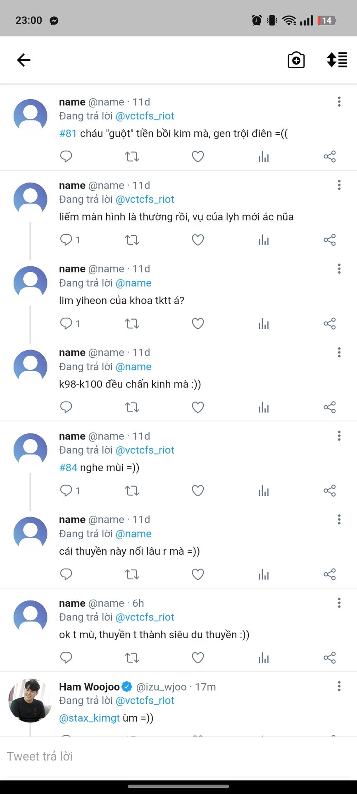Reply to the #81 tweet

coord(66,157)
